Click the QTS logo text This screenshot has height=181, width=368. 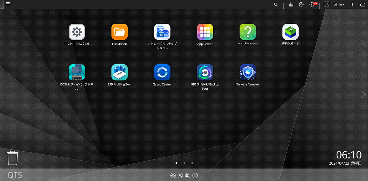(15, 175)
